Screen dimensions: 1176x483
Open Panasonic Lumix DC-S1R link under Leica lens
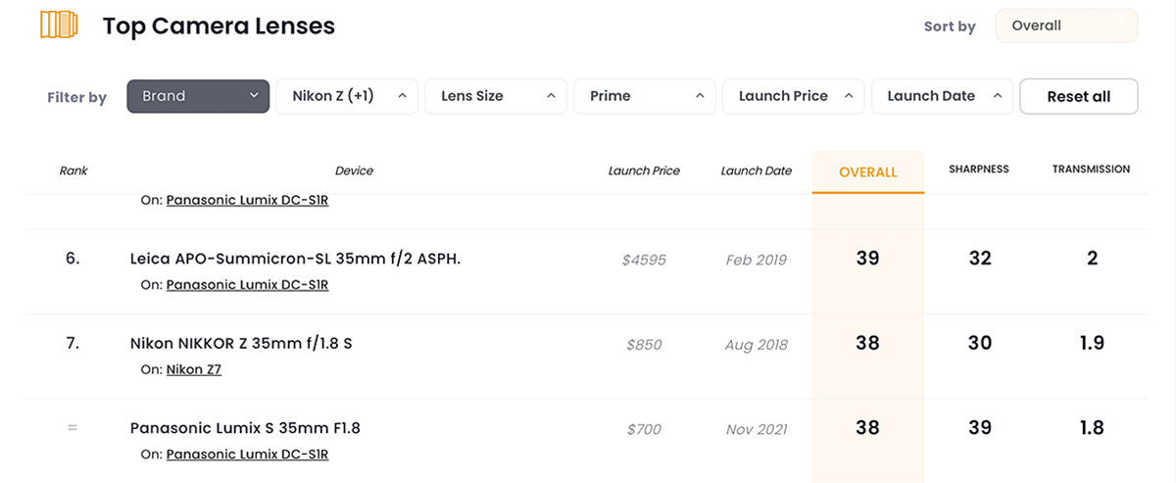coord(247,285)
